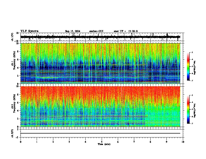Screen dimensions: 206x159
Task: Click the 'start UT = 13:20:0' label
Action: [126, 31]
